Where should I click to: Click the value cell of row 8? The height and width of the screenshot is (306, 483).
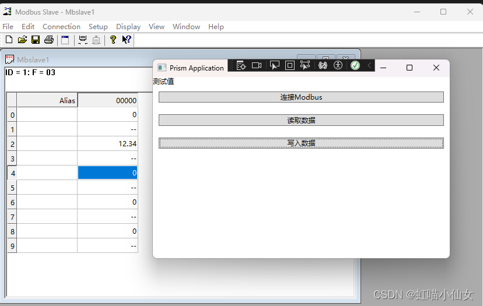[x=107, y=231]
